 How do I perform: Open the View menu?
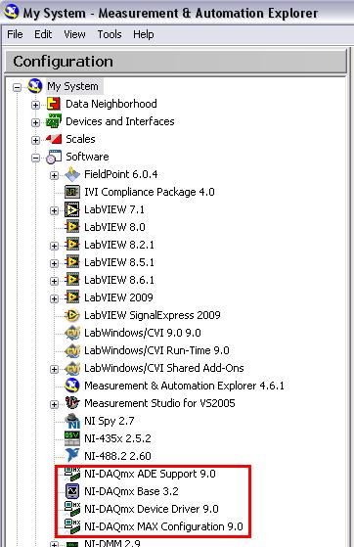[x=74, y=34]
